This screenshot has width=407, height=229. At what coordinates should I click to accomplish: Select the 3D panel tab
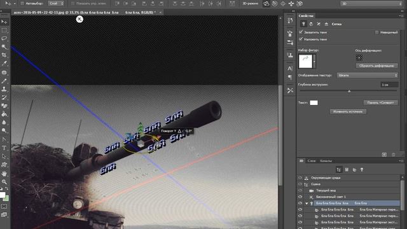point(301,161)
